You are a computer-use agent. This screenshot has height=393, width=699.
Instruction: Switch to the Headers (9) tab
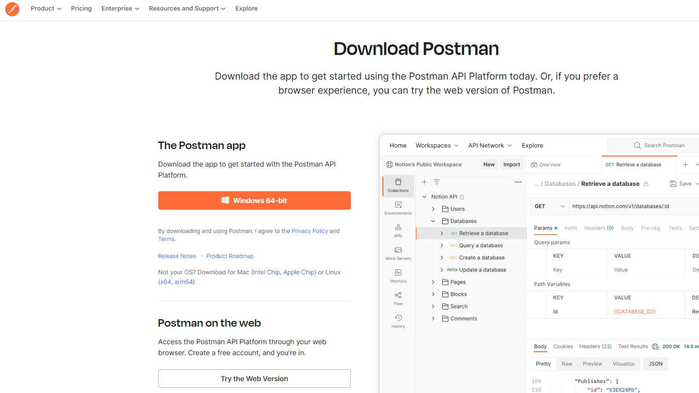pos(599,228)
